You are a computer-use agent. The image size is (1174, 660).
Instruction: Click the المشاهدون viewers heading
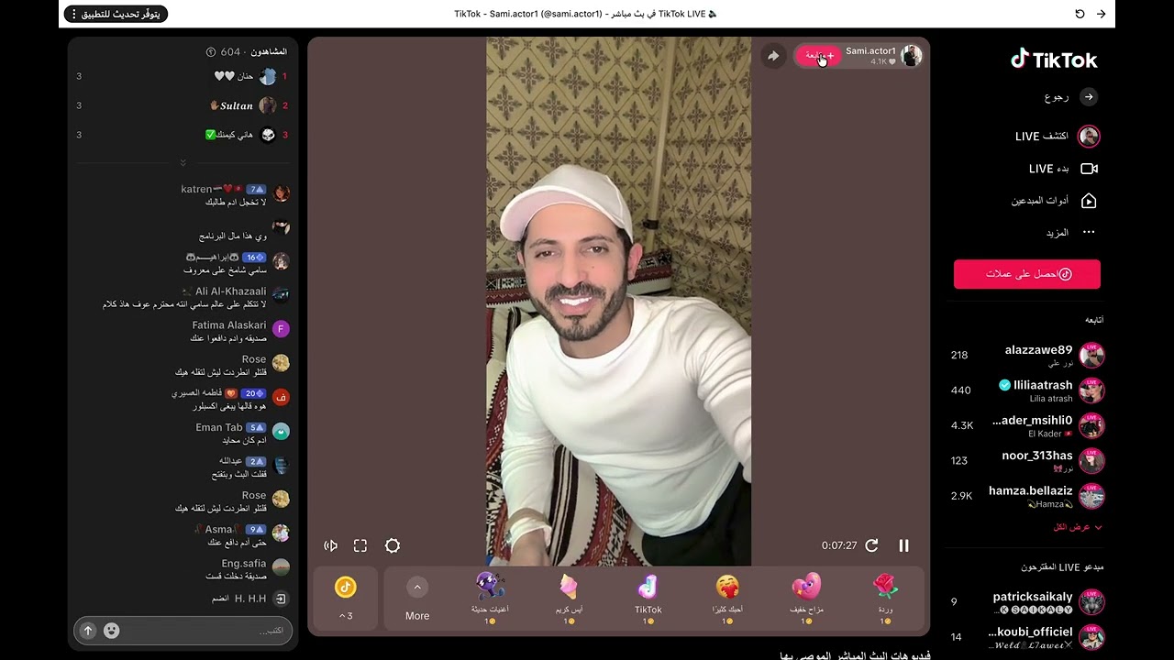pyautogui.click(x=268, y=52)
